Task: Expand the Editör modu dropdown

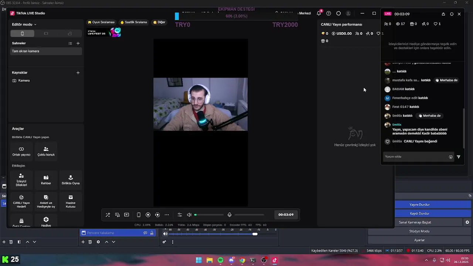Action: click(x=24, y=24)
